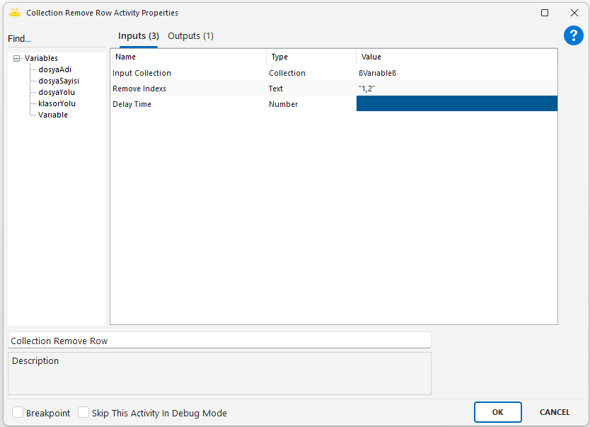The height and width of the screenshot is (427, 590).
Task: Pick the dosyaYolu variable
Action: (x=57, y=92)
